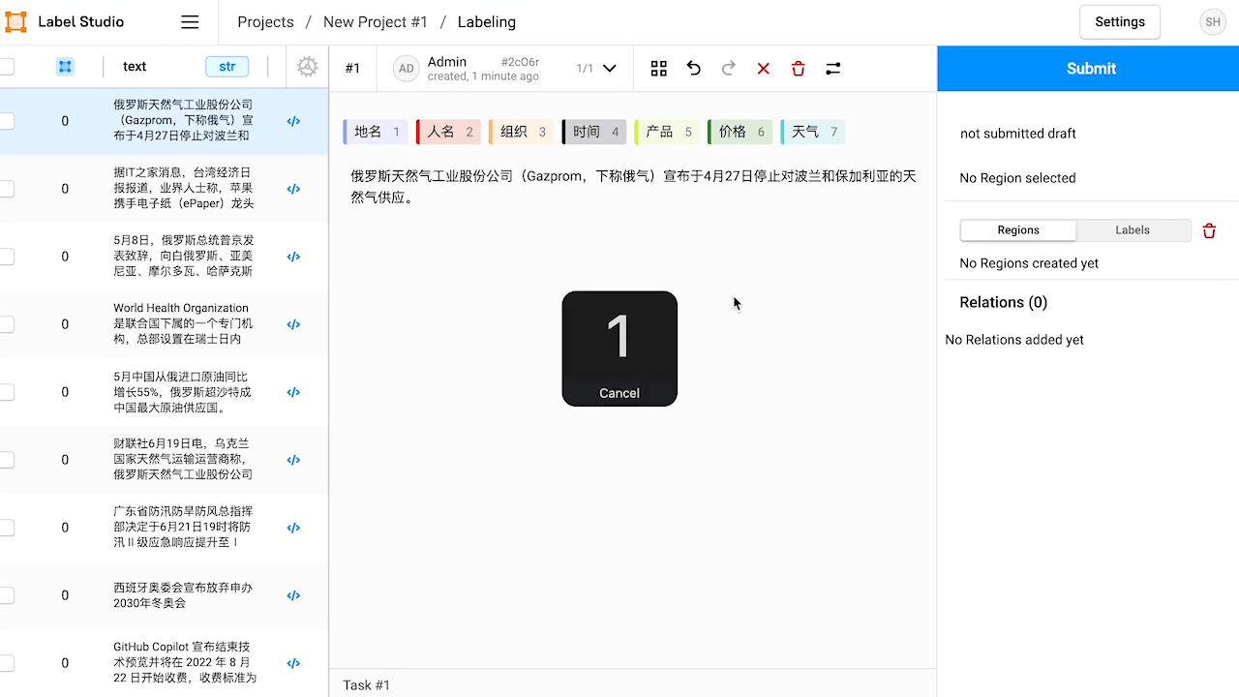Switch to the Labels tab
Screen dimensions: 1239x697
coord(1132,230)
